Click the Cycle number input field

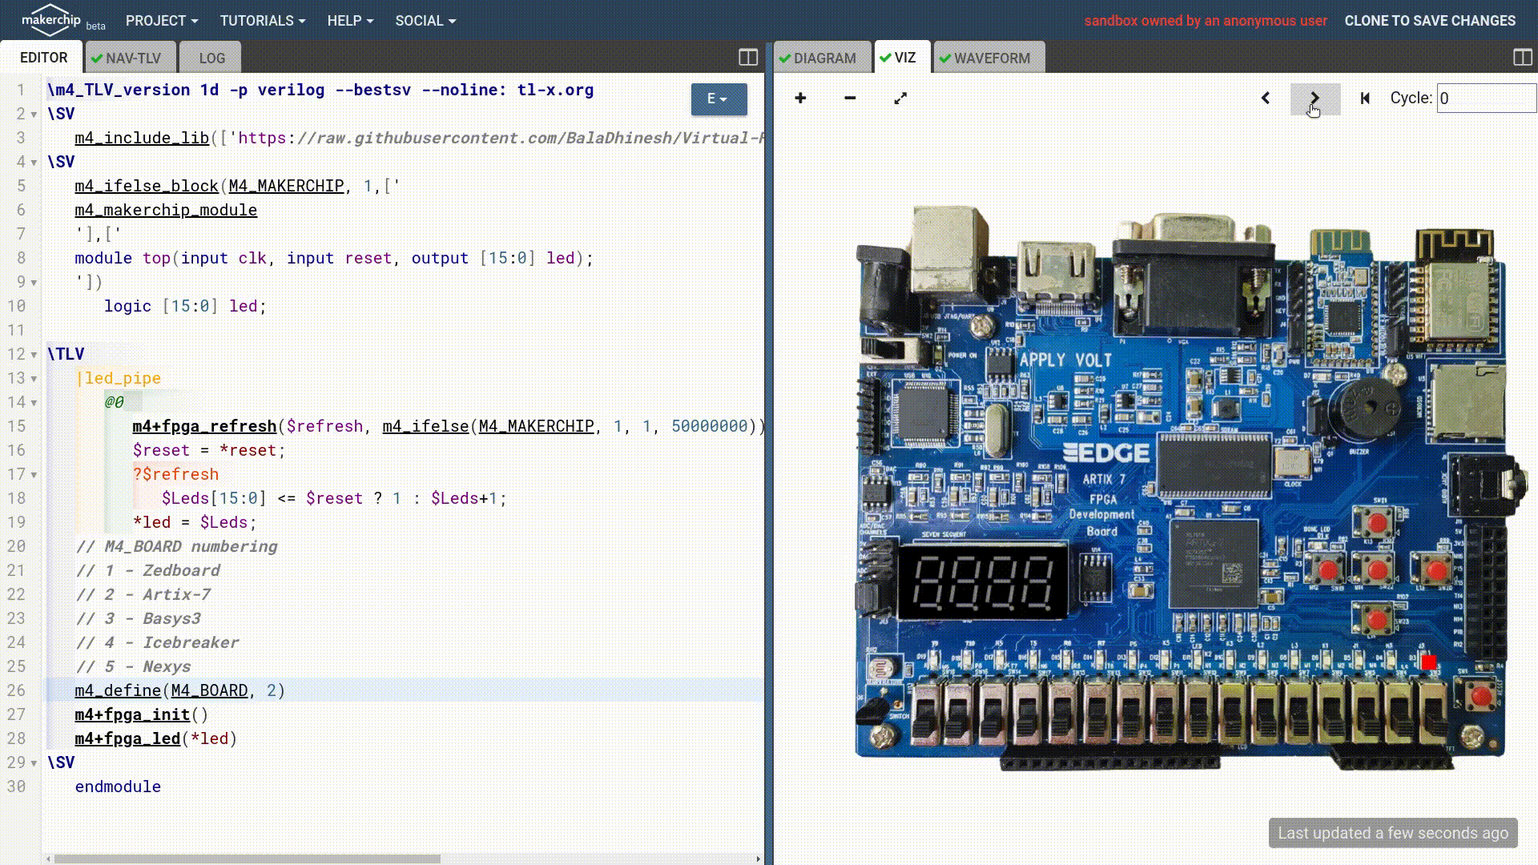pyautogui.click(x=1486, y=98)
